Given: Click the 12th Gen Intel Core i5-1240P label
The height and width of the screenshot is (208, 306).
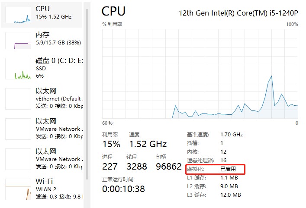Looking at the screenshot, I should click(x=238, y=13).
